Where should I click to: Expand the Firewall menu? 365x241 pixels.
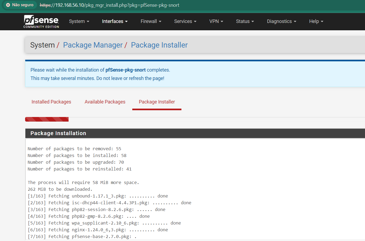pyautogui.click(x=151, y=21)
